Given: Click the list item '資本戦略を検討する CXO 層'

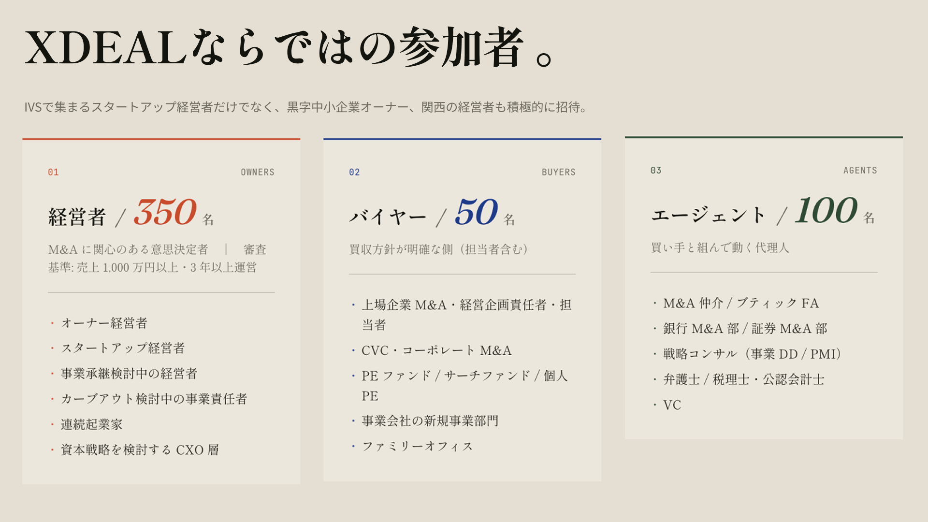Looking at the screenshot, I should pos(140,449).
